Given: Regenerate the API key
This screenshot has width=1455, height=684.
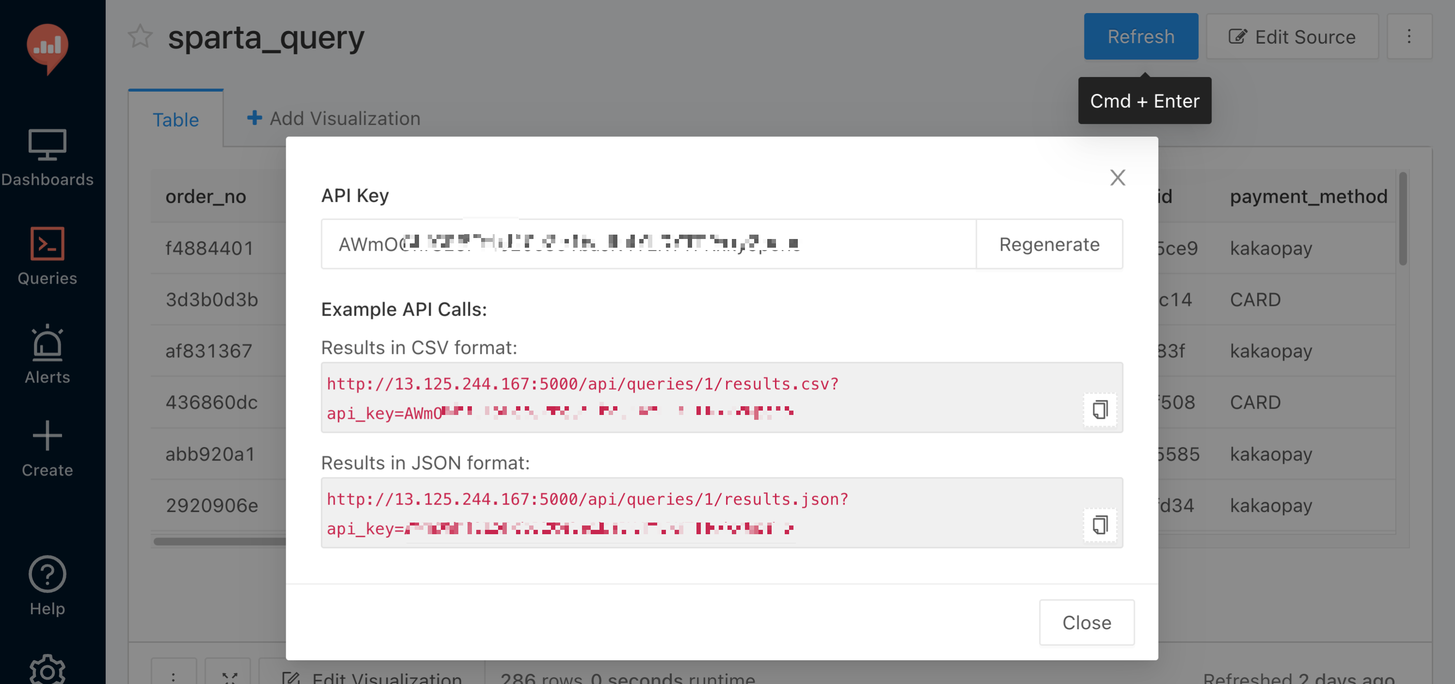Looking at the screenshot, I should (x=1049, y=244).
